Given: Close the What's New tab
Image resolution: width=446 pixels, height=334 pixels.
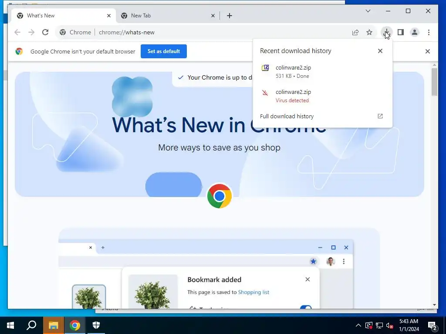Looking at the screenshot, I should (108, 16).
